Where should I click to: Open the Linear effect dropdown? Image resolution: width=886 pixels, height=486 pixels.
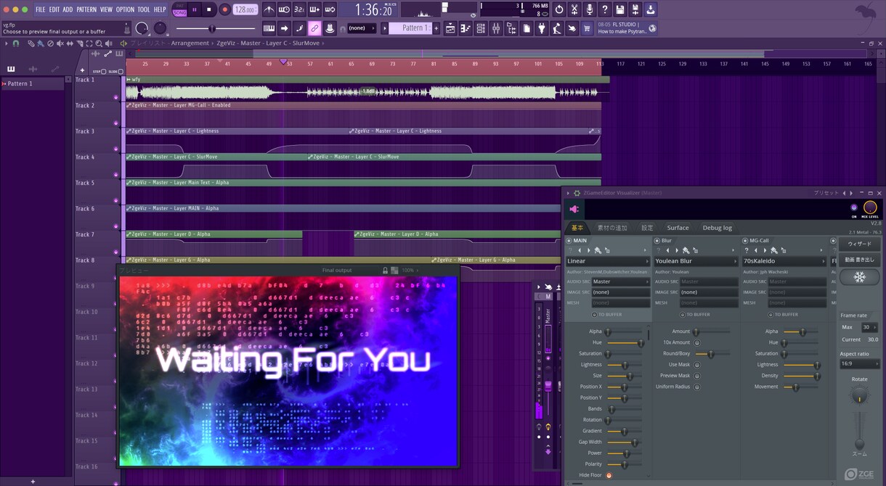pyautogui.click(x=608, y=261)
